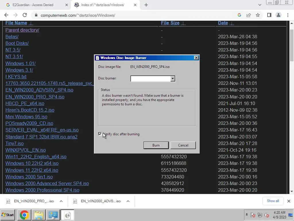The width and height of the screenshot is (294, 221).
Task: Open the NT 3.51 folder
Action: pos(14,57)
